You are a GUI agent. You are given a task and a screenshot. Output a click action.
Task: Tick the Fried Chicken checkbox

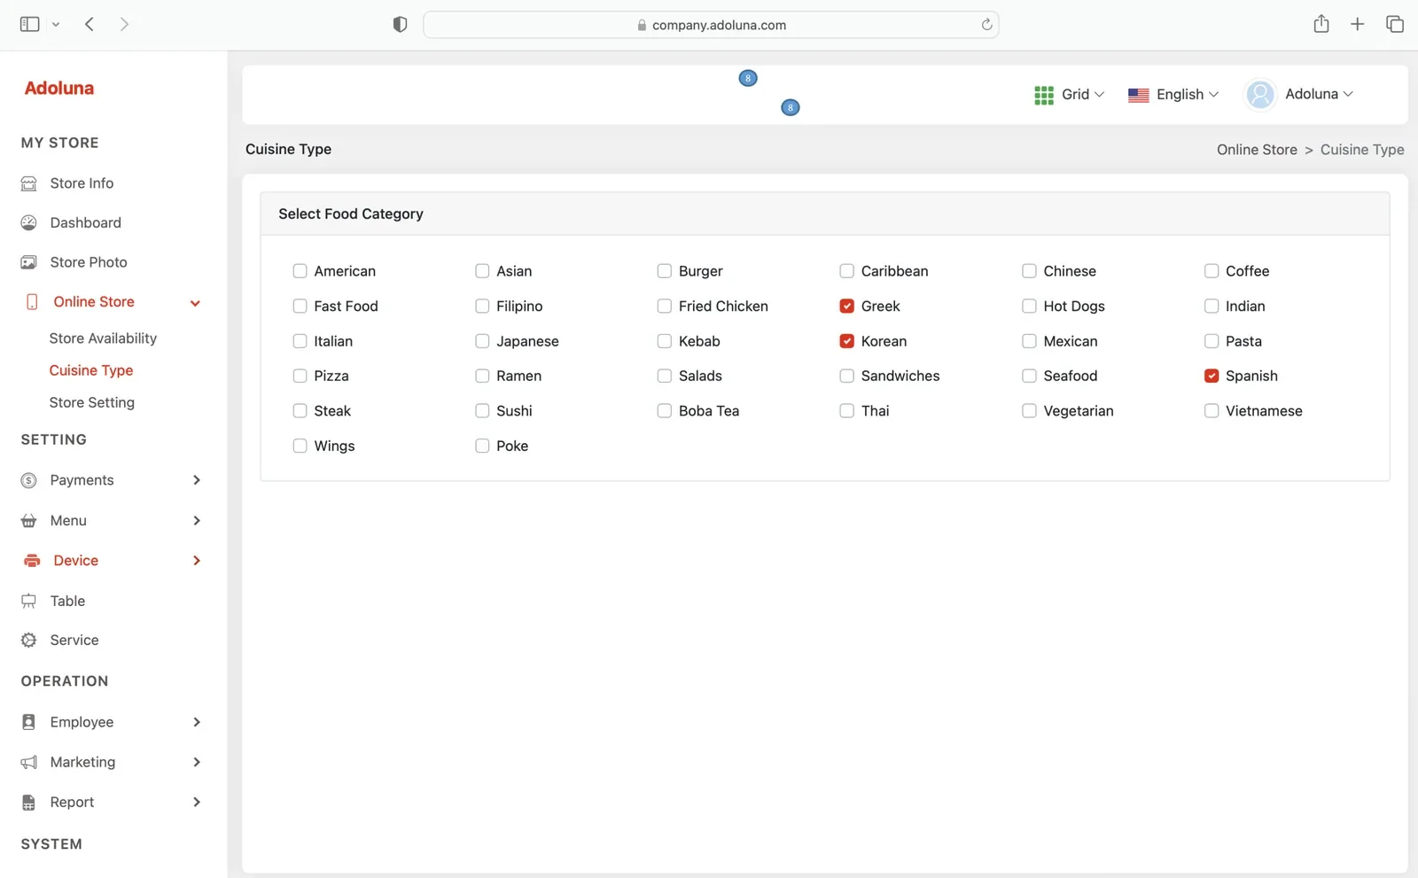[665, 307]
